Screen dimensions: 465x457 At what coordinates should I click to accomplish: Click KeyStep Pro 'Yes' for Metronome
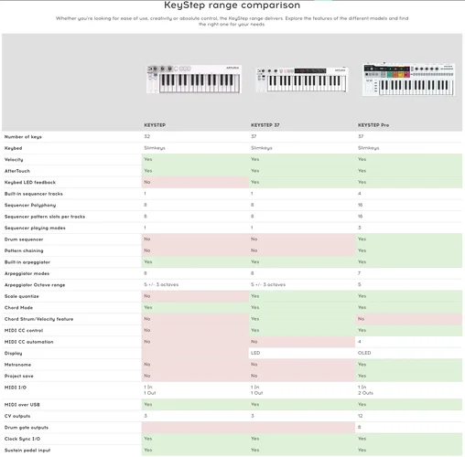pos(362,365)
